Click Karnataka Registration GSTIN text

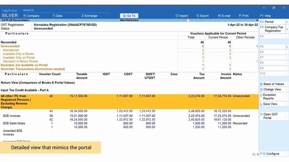[65, 25]
